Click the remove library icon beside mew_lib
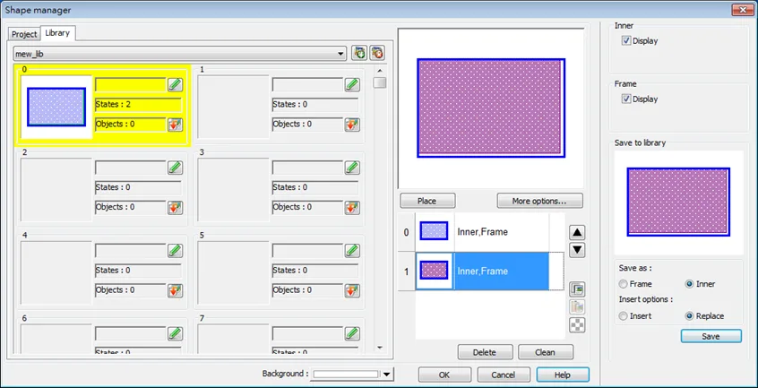The width and height of the screenshot is (758, 388). [377, 53]
